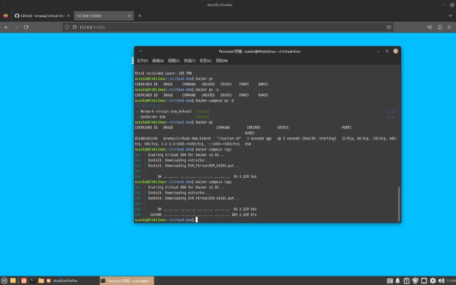
Task: Open the shield security tray icon
Action: pyautogui.click(x=416, y=281)
